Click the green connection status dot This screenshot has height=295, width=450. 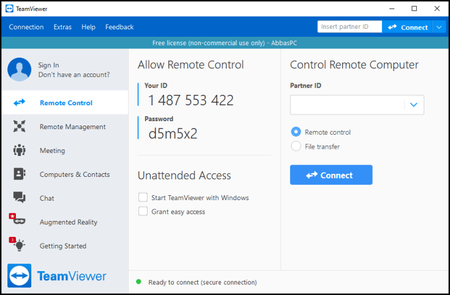[138, 282]
